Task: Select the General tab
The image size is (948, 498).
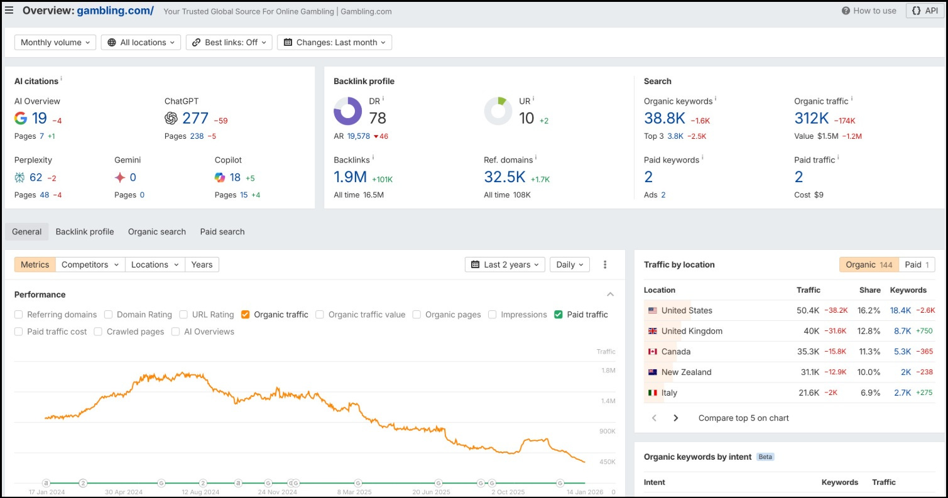Action: click(x=27, y=232)
